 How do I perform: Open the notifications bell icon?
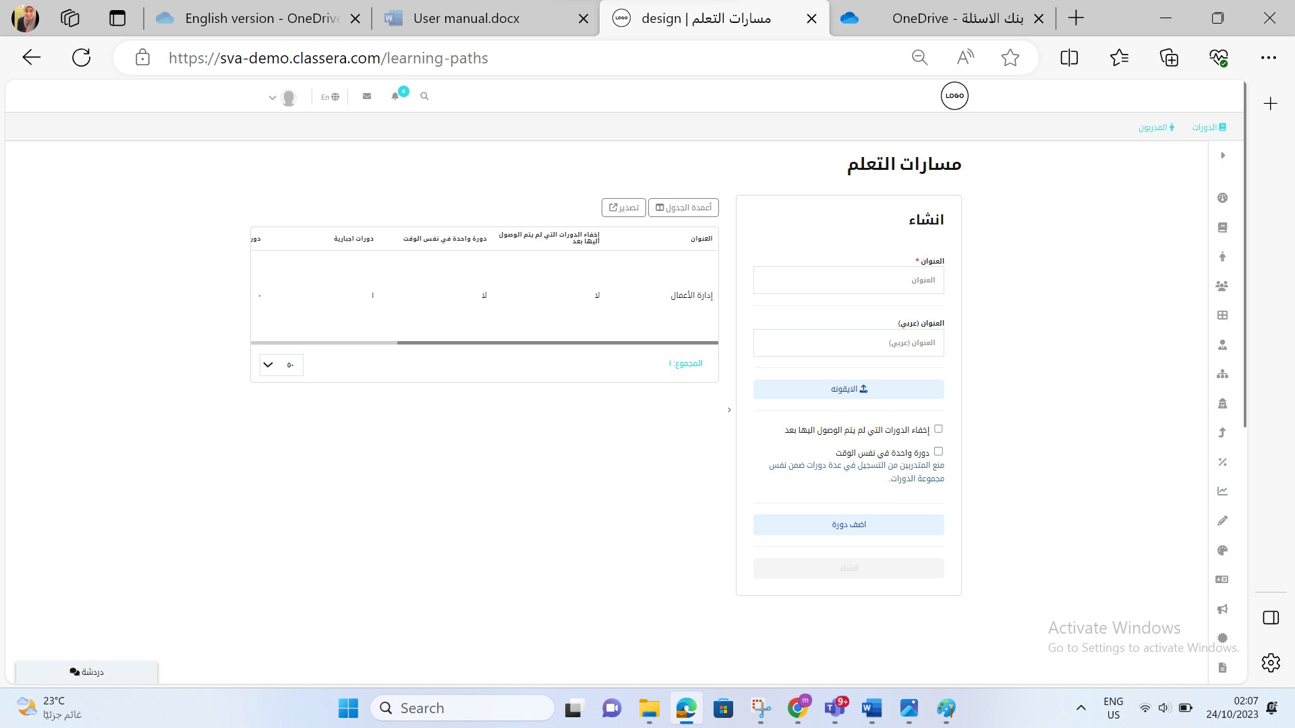(395, 96)
